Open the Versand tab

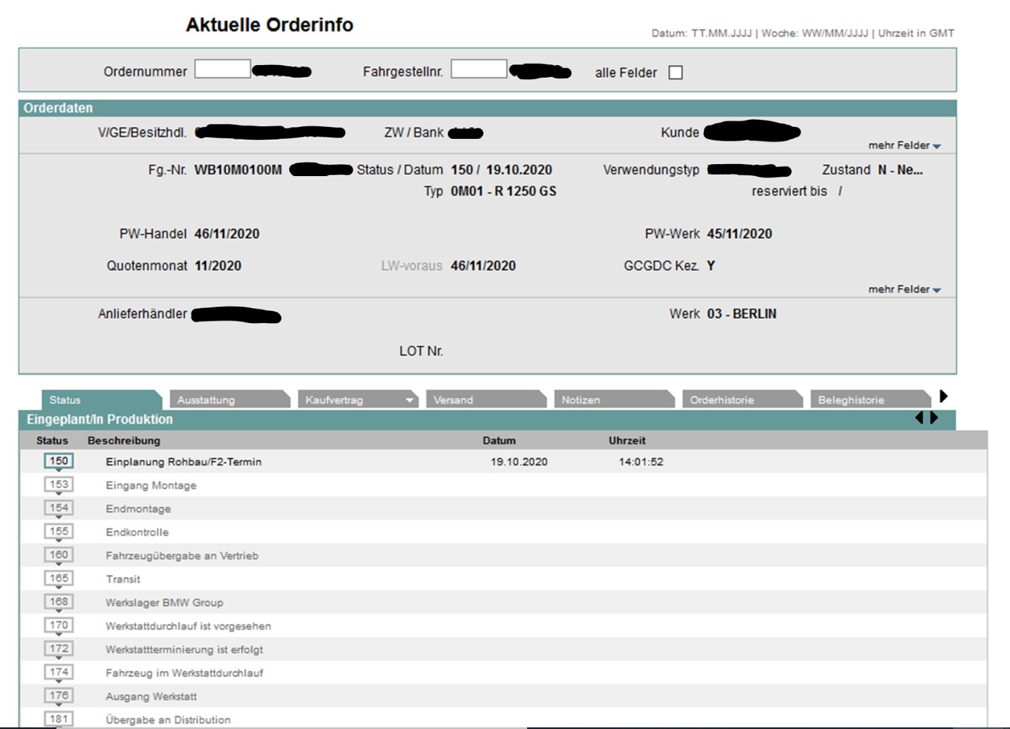point(484,400)
